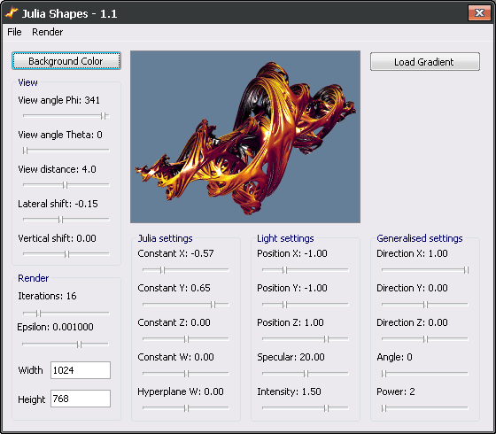Click the Specular slider
The height and width of the screenshot is (434, 496).
click(306, 374)
